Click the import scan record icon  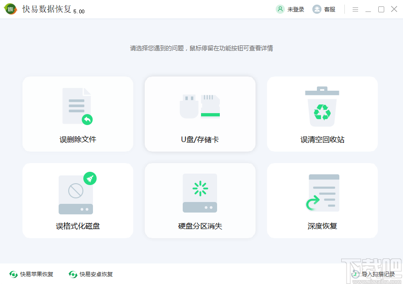tap(355, 274)
